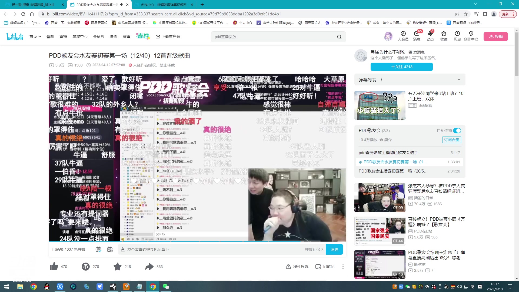The height and width of the screenshot is (292, 519).
Task: Open the 动态 feed icon
Action: click(430, 36)
